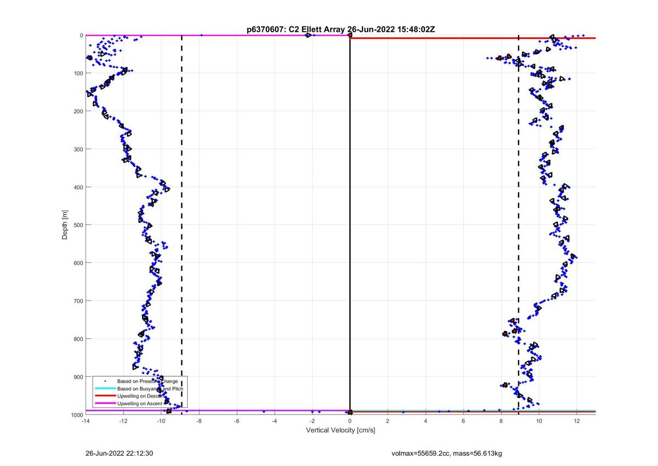Click depth axis tick label "700"

pyautogui.click(x=77, y=301)
